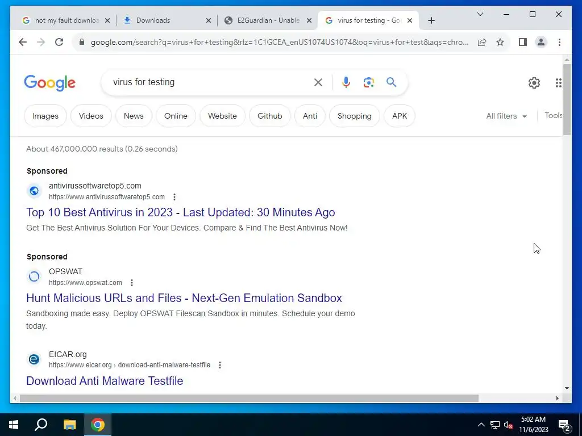Click the Chrome taskbar icon

98,425
